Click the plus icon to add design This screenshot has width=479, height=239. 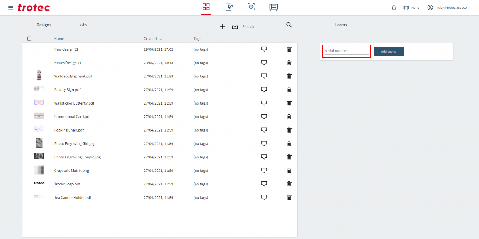tap(222, 27)
